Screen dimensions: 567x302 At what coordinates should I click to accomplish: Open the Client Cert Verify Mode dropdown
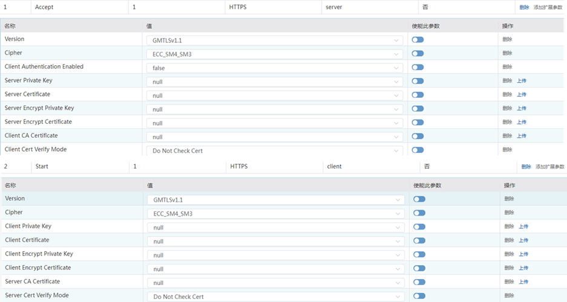click(x=275, y=151)
